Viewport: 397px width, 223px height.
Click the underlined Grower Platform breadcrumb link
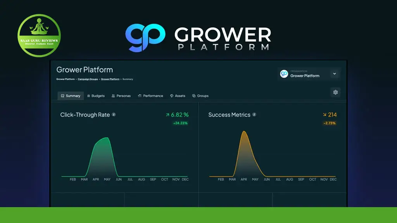[x=110, y=79]
